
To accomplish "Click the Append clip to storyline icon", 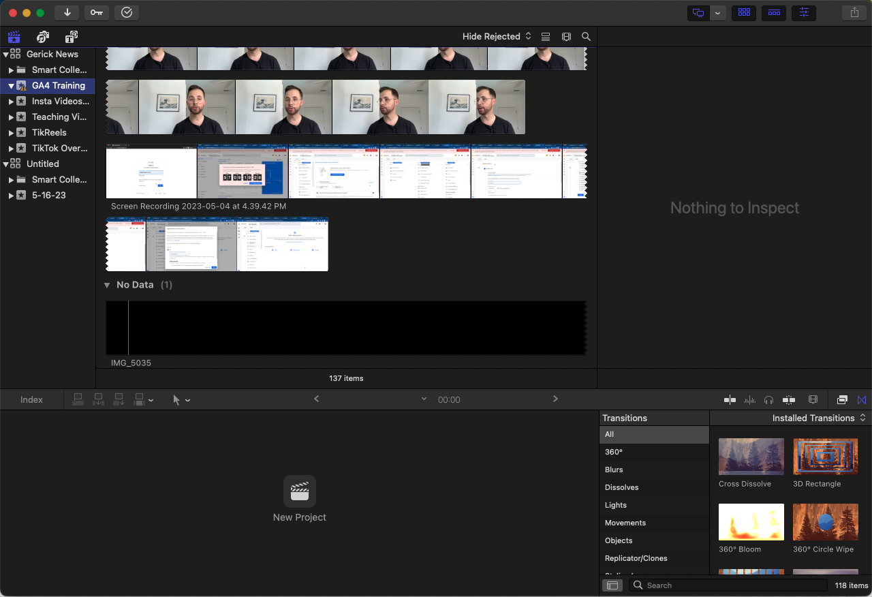I will [x=119, y=400].
